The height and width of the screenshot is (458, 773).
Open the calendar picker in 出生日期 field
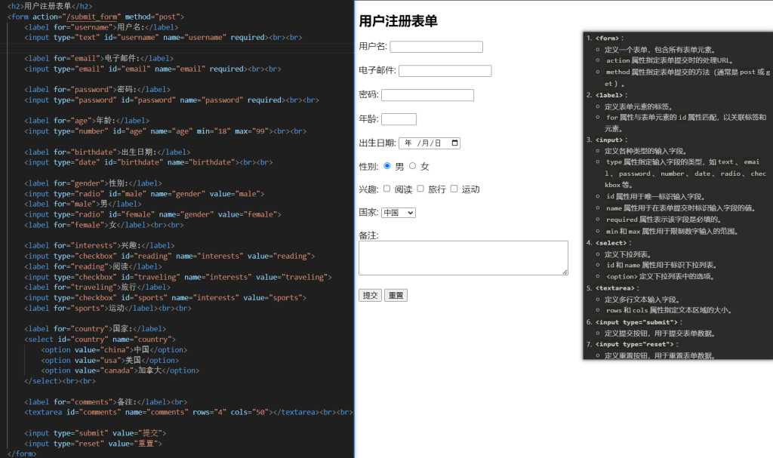tap(454, 143)
